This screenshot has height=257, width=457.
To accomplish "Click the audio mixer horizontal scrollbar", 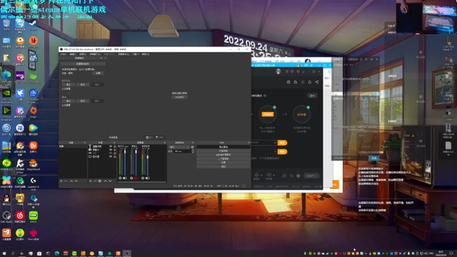I will click(x=142, y=182).
